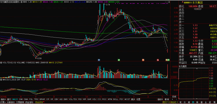Click the 更多 indicators button

(x=133, y=99)
